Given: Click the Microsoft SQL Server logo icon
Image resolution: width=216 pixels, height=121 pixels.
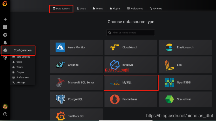Looking at the screenshot, I should pyautogui.click(x=60, y=82).
